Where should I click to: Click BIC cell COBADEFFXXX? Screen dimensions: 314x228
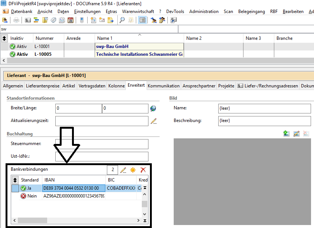121,188
